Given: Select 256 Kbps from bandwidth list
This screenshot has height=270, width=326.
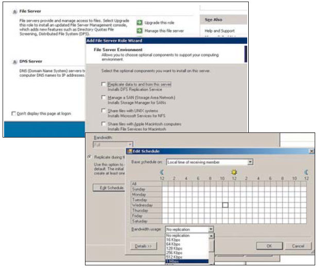Looking at the screenshot, I should (175, 253).
